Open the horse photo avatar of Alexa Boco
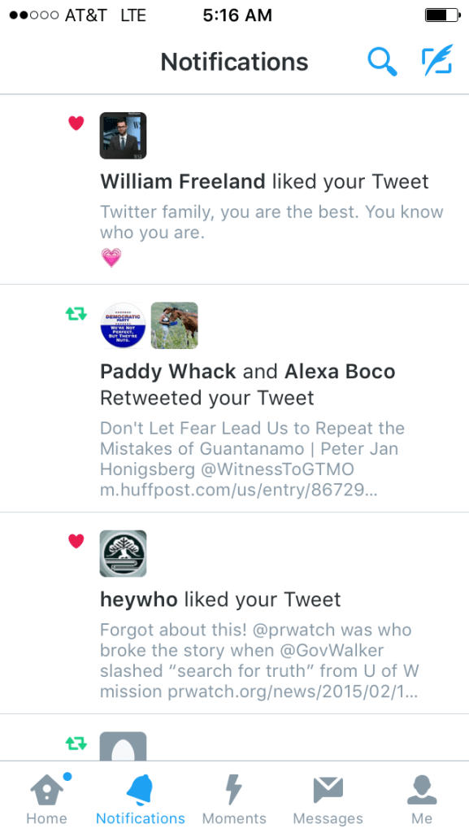The image size is (469, 833). tap(175, 325)
